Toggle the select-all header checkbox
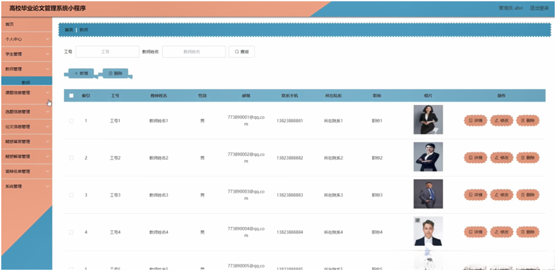This screenshot has width=556, height=271. pos(71,95)
